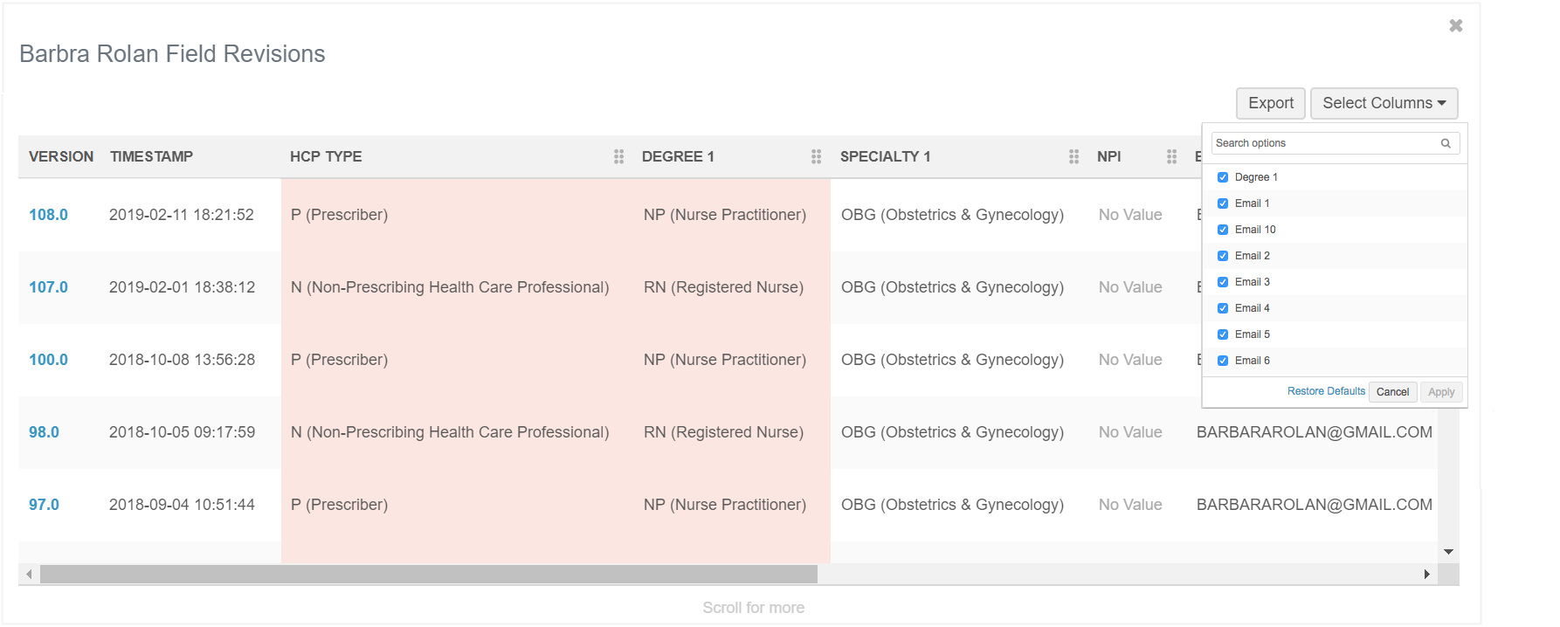Click the vertical scrollbar down arrow

point(1448,552)
